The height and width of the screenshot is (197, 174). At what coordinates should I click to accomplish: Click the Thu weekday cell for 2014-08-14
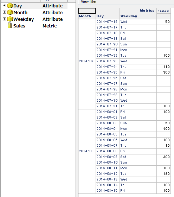[x=138, y=185]
